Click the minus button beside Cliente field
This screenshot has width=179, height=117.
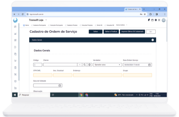coord(80,65)
